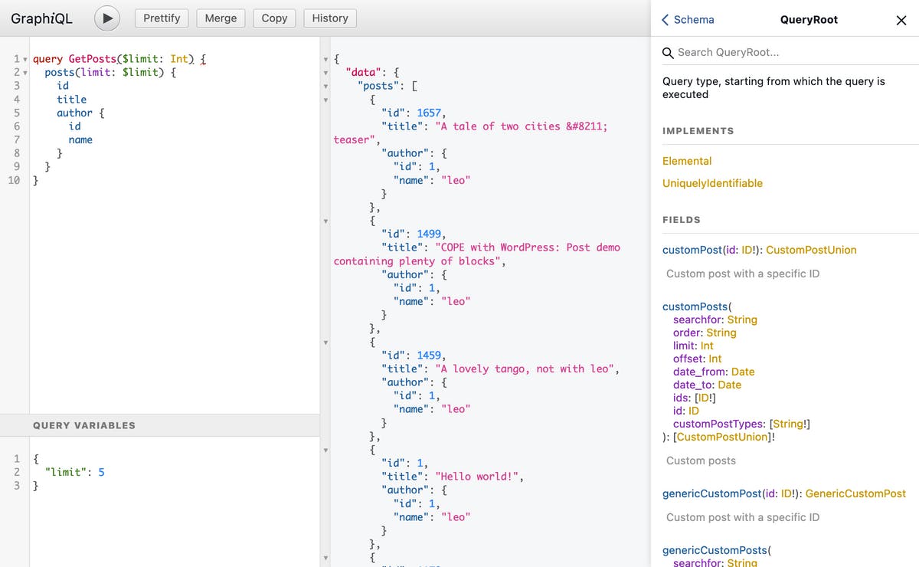Run the GetPosts query with the play button
Image resolution: width=919 pixels, height=567 pixels.
106,18
